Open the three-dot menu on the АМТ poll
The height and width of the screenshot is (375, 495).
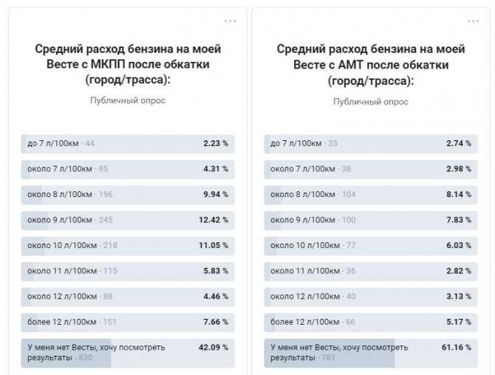point(473,21)
